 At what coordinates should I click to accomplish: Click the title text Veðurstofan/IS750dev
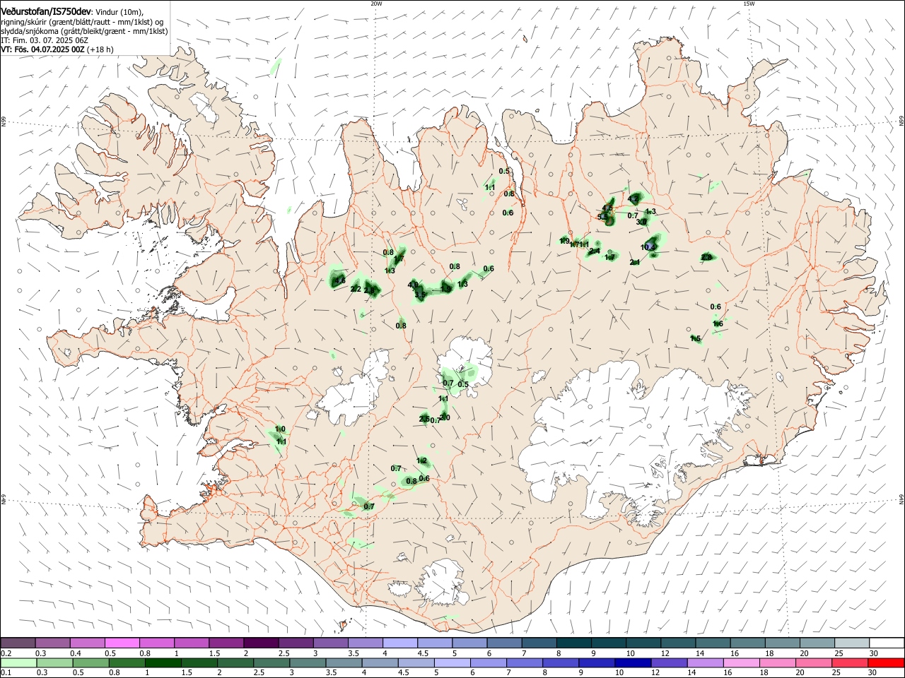coord(46,11)
